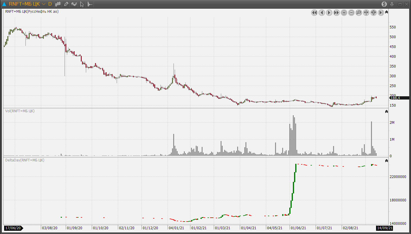Screen dimensions: 411x234
Task: Click the 01/10/20 date on the time axis
Action: 100,228
